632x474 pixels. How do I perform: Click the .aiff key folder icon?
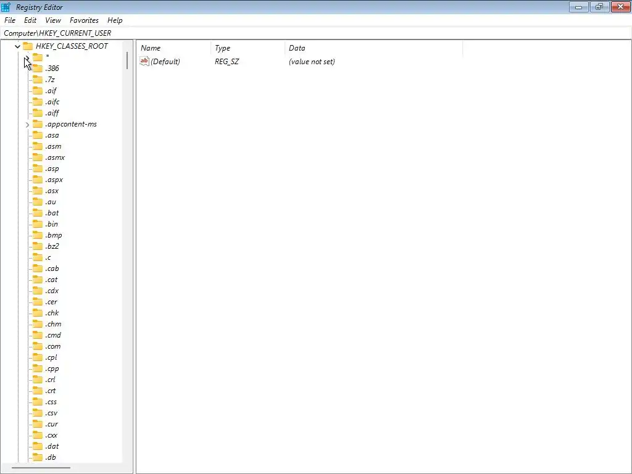(x=38, y=113)
